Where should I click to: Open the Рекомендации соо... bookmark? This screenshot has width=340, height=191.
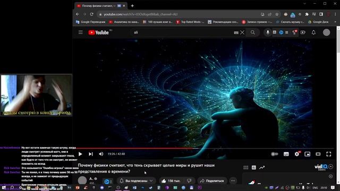tap(223, 22)
